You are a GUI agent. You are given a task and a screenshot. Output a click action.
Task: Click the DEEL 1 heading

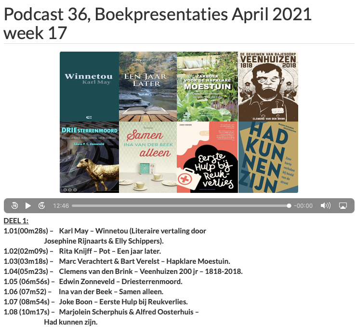tap(16, 220)
